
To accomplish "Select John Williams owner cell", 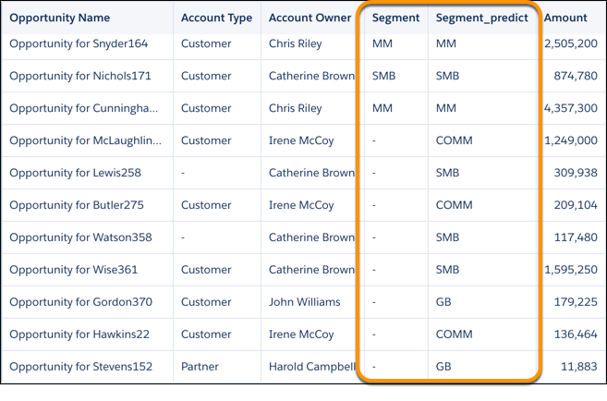I will pos(305,302).
